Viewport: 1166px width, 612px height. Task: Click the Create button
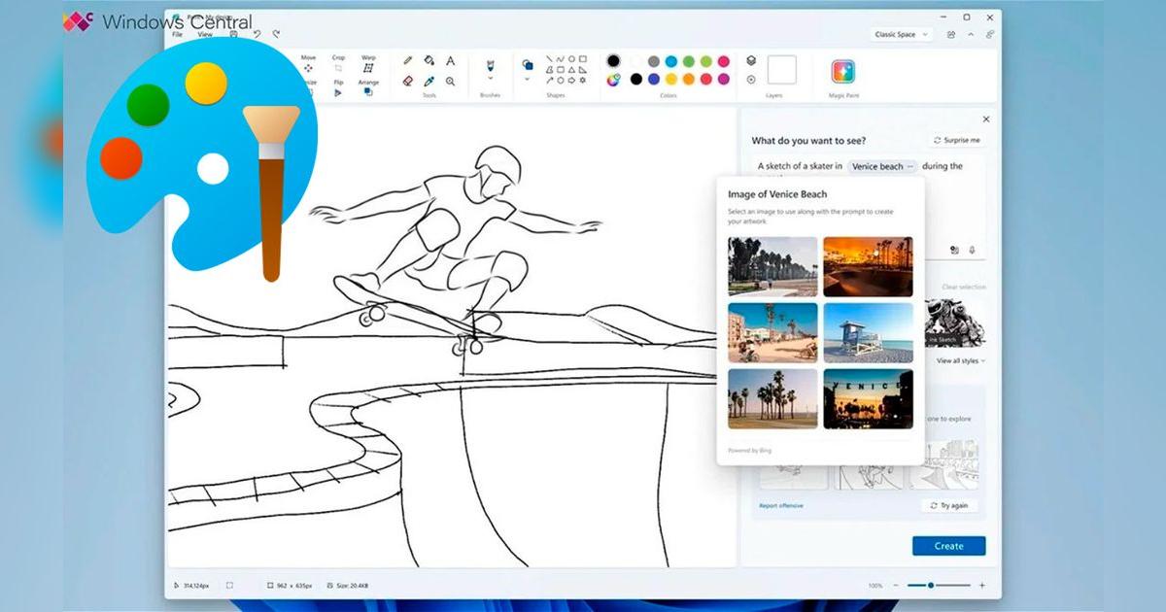pos(948,546)
